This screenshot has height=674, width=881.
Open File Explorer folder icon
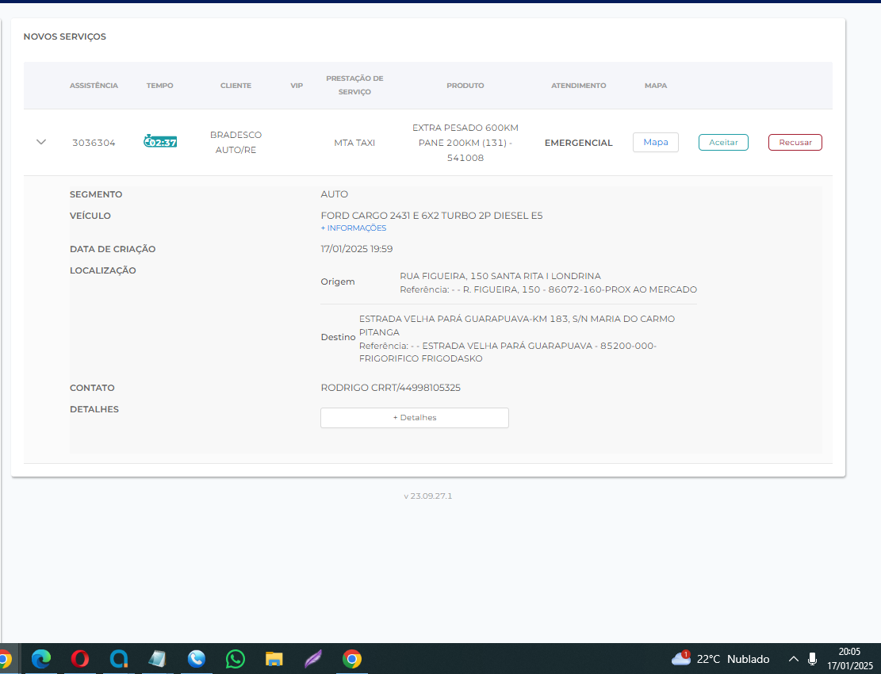(274, 658)
